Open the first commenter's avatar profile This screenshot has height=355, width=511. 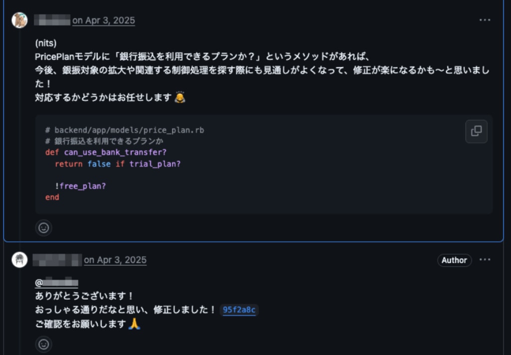click(19, 20)
